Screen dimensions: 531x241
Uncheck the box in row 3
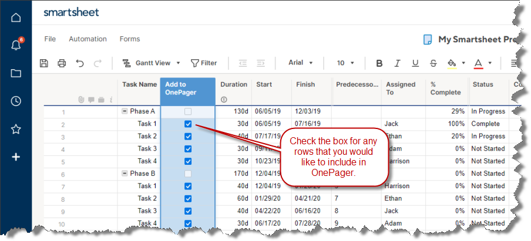pyautogui.click(x=188, y=137)
